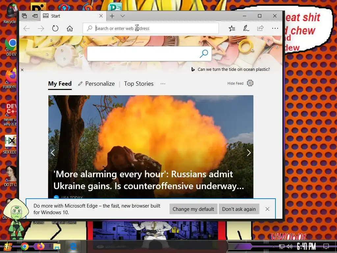
Task: Open a new tab with plus button
Action: pos(112,16)
